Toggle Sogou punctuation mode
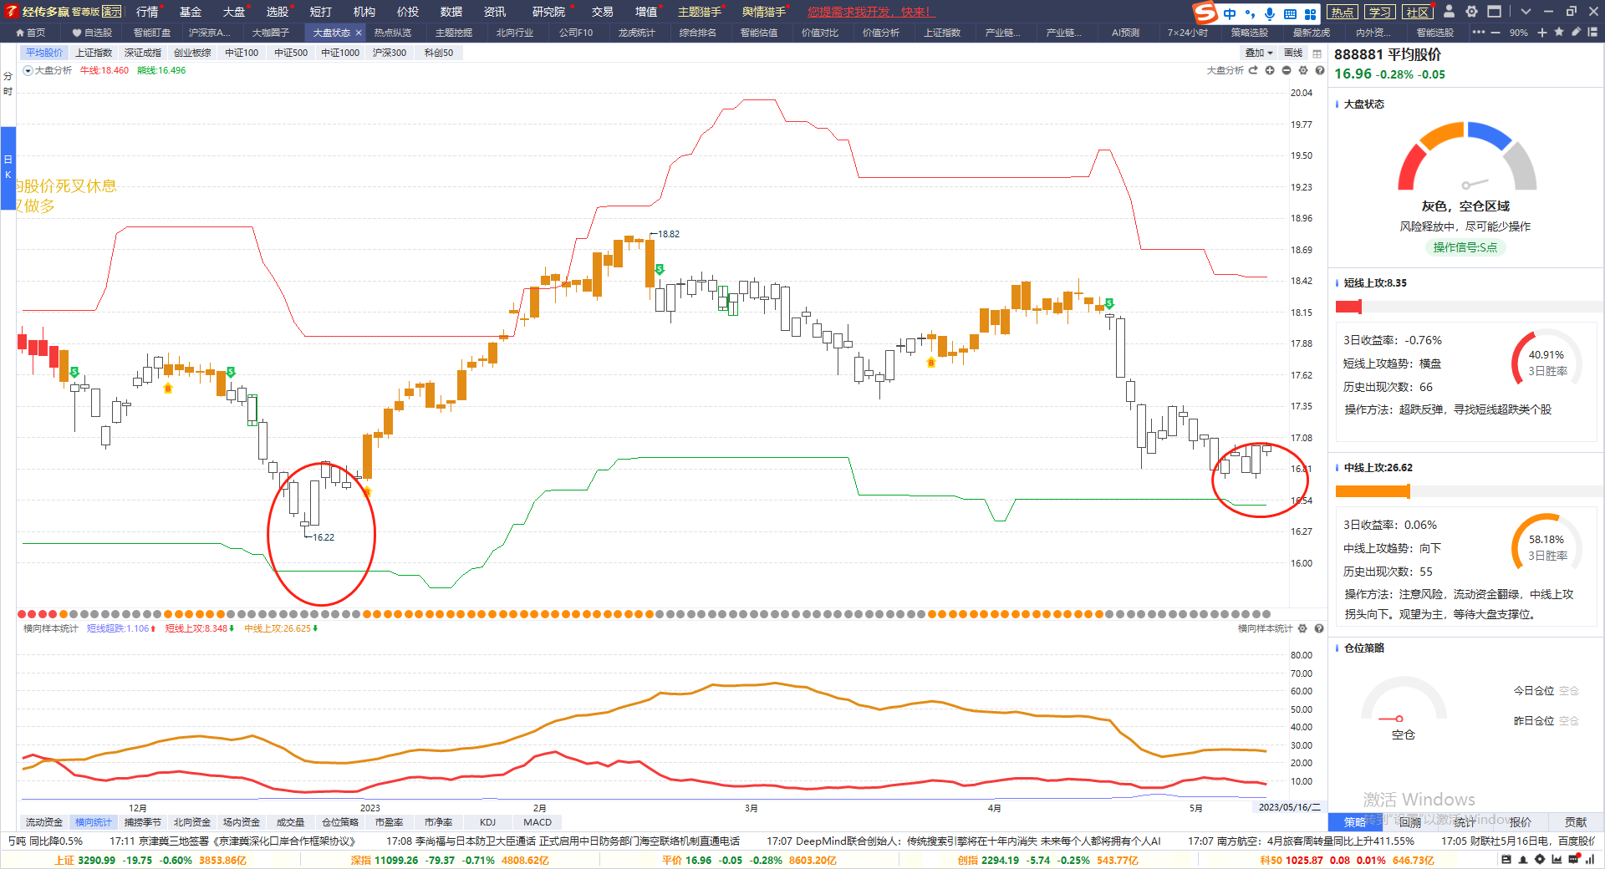This screenshot has height=869, width=1605. pos(1250,13)
